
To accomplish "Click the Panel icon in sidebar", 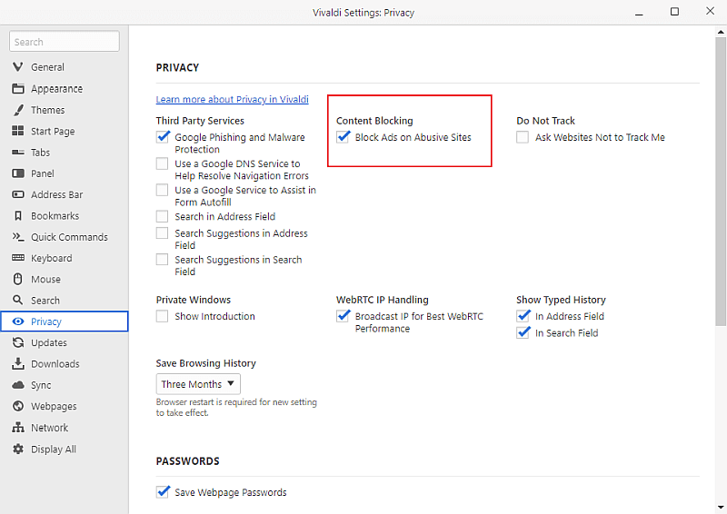I will pyautogui.click(x=18, y=173).
